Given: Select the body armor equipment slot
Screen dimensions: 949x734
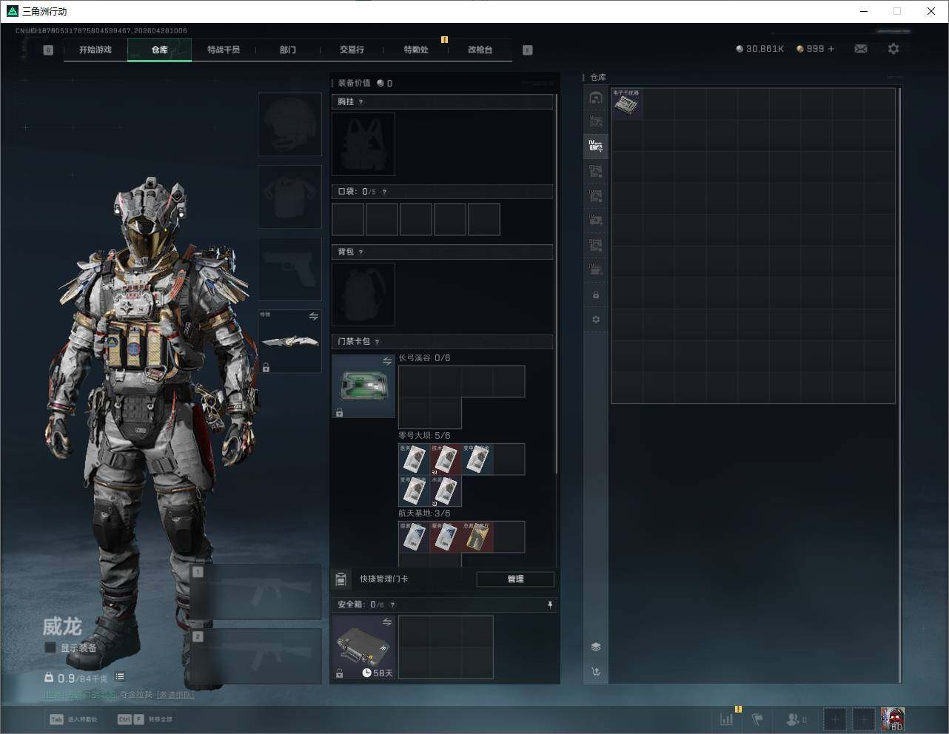Looking at the screenshot, I should 289,197.
